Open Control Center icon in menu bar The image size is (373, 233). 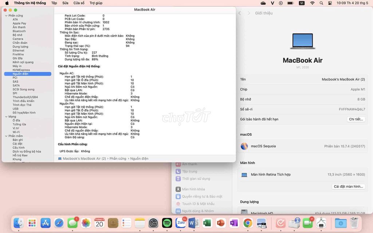[x=330, y=3]
